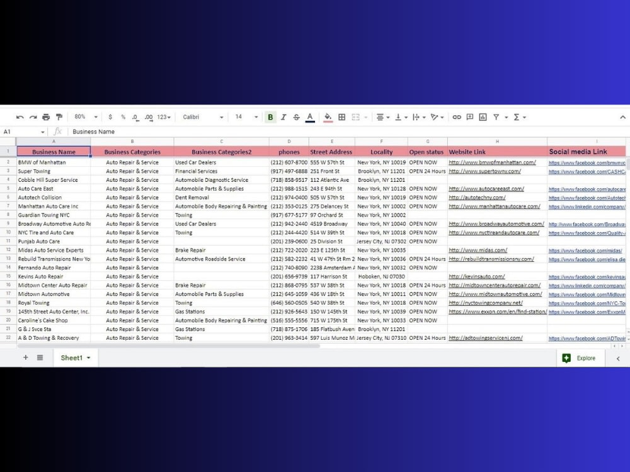Insert a chart icon

point(483,117)
